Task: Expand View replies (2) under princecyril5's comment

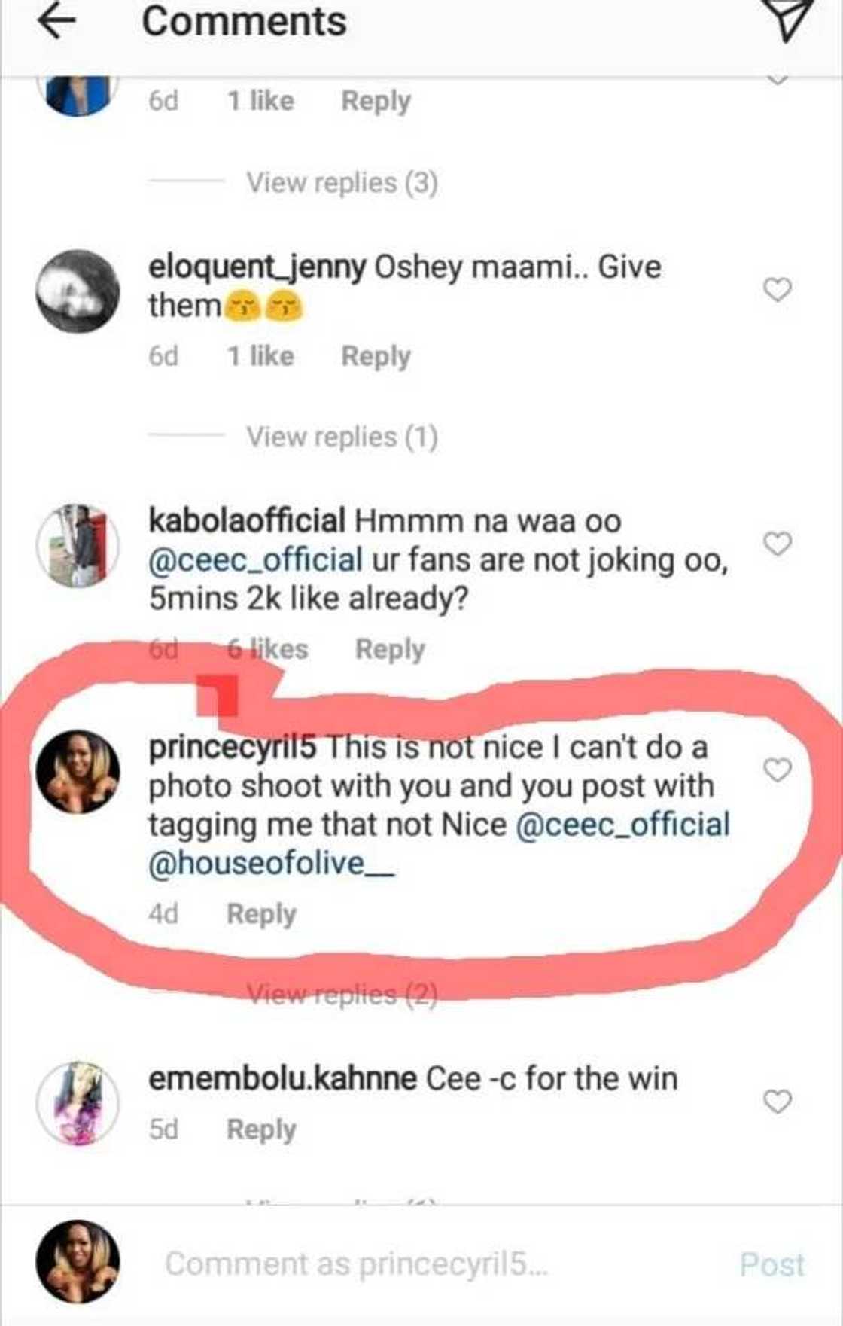Action: 342,994
